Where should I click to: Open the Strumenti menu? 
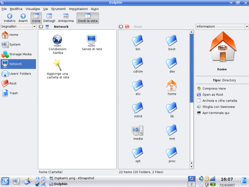point(58,9)
